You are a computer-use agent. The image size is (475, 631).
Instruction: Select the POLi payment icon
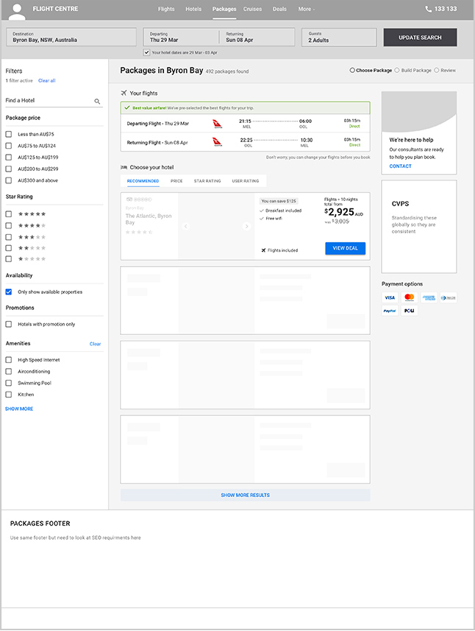(410, 311)
